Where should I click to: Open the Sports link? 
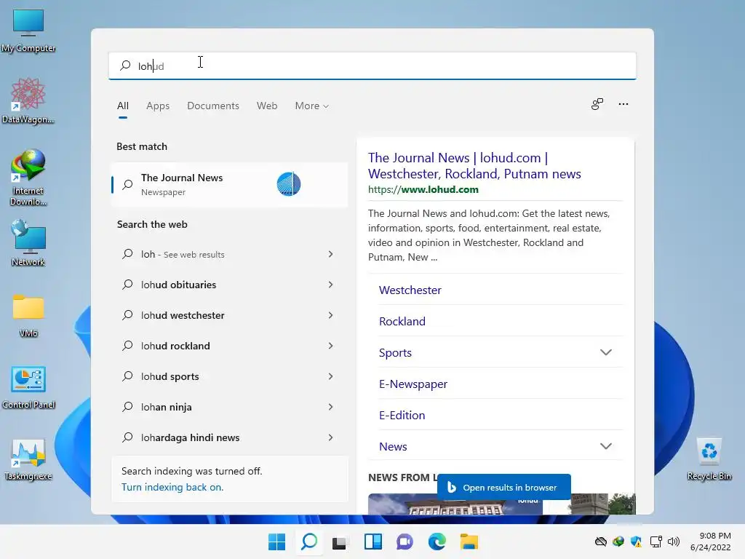[x=395, y=353]
